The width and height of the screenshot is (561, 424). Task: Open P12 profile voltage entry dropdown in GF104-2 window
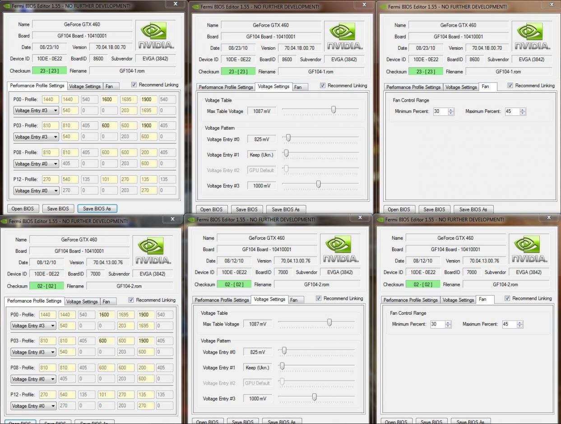33,406
